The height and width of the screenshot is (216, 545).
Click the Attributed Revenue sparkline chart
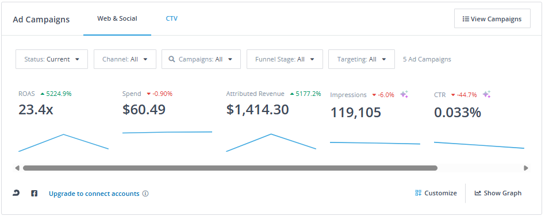[271, 142]
